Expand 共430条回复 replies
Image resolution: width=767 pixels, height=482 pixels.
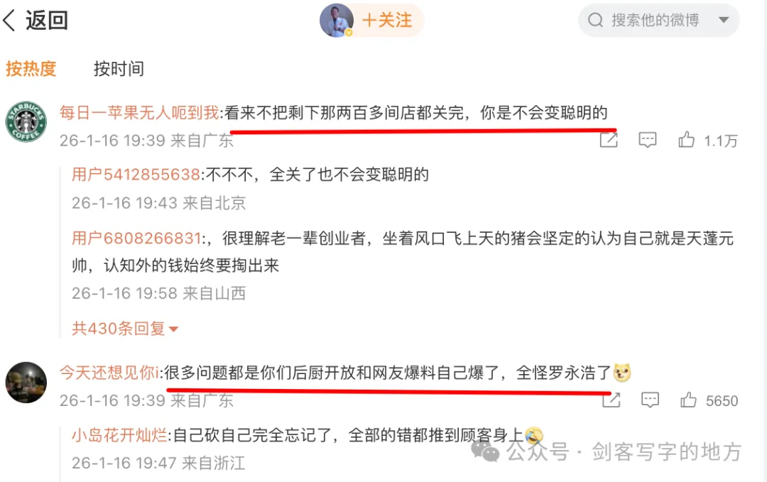coord(125,329)
